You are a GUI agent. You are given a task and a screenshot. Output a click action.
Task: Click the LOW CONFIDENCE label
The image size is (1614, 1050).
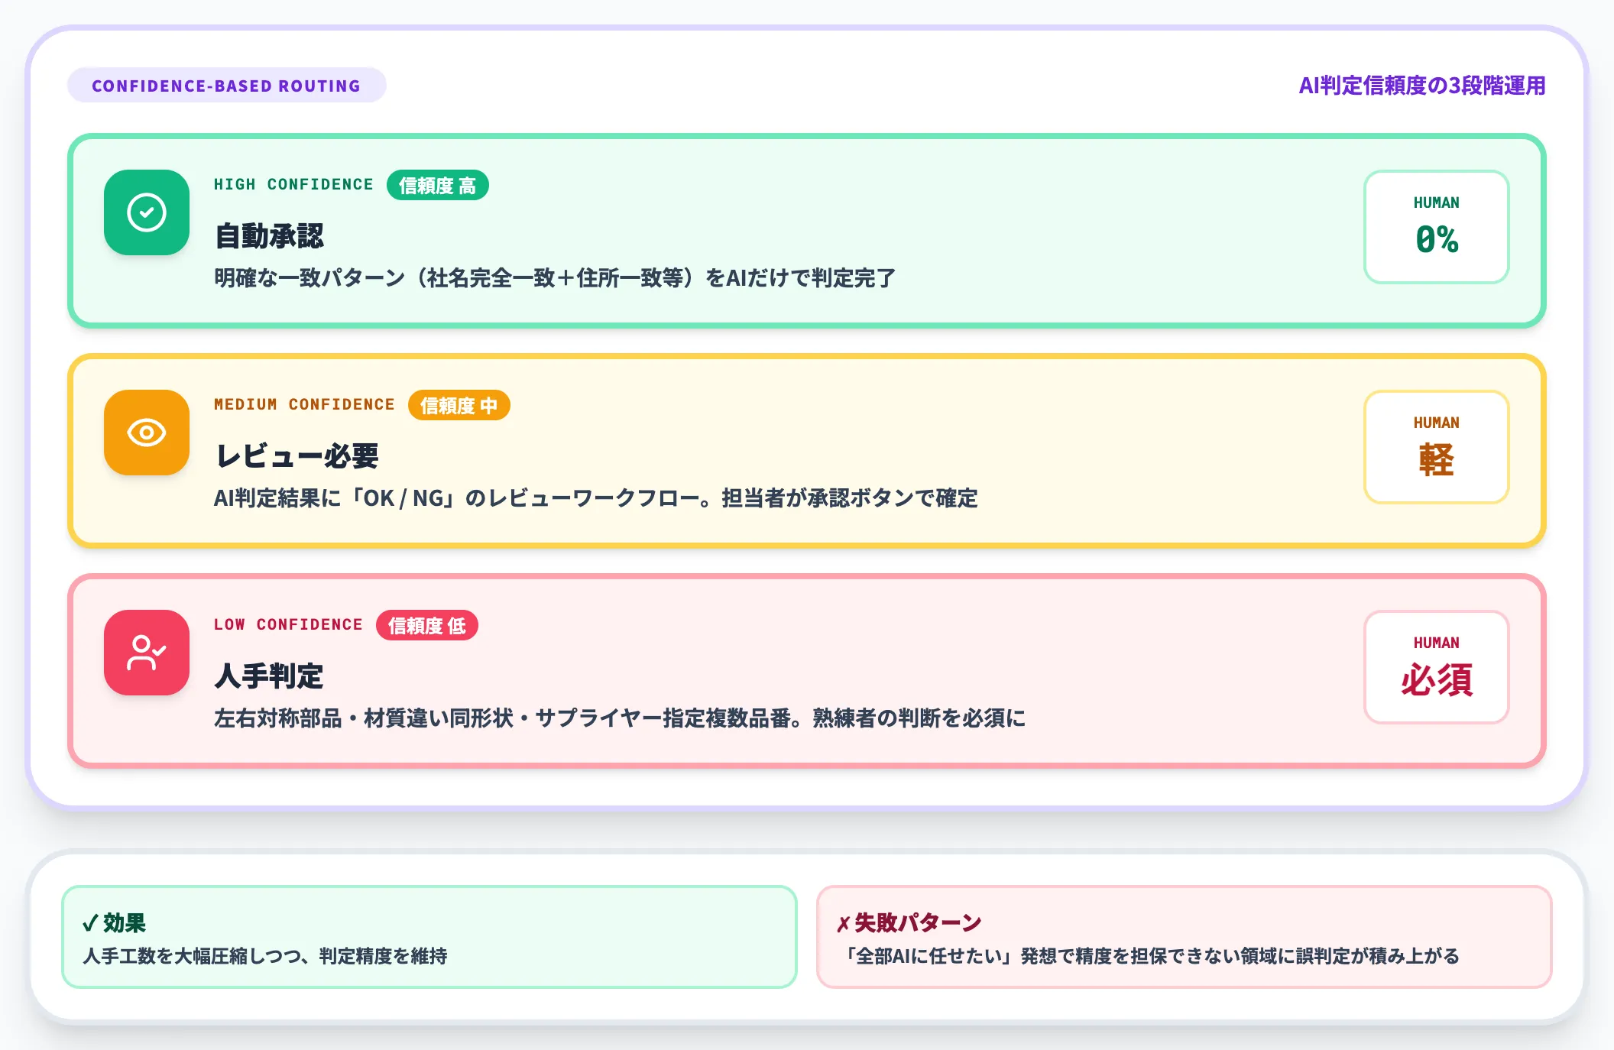288,624
